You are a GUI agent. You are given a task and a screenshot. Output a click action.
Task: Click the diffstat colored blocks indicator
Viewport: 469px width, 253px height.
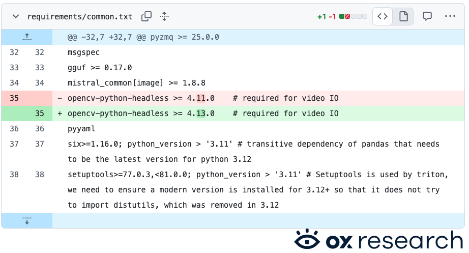pos(353,16)
